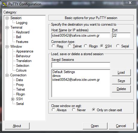Select the dimos saved session

[x=56, y=76]
